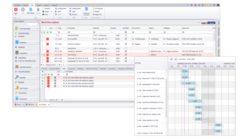This screenshot has height=139, width=248.
Task: Collapse the Materials sidebar group
Action: [37, 78]
